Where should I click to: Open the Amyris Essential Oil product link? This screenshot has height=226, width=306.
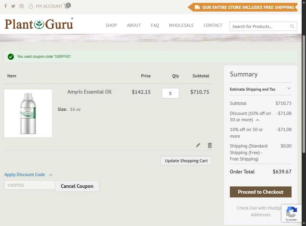point(89,92)
